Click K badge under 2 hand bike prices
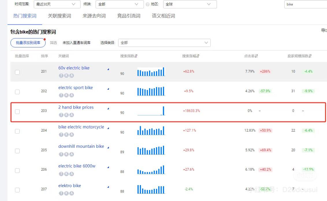The width and height of the screenshot is (327, 201). point(66,115)
